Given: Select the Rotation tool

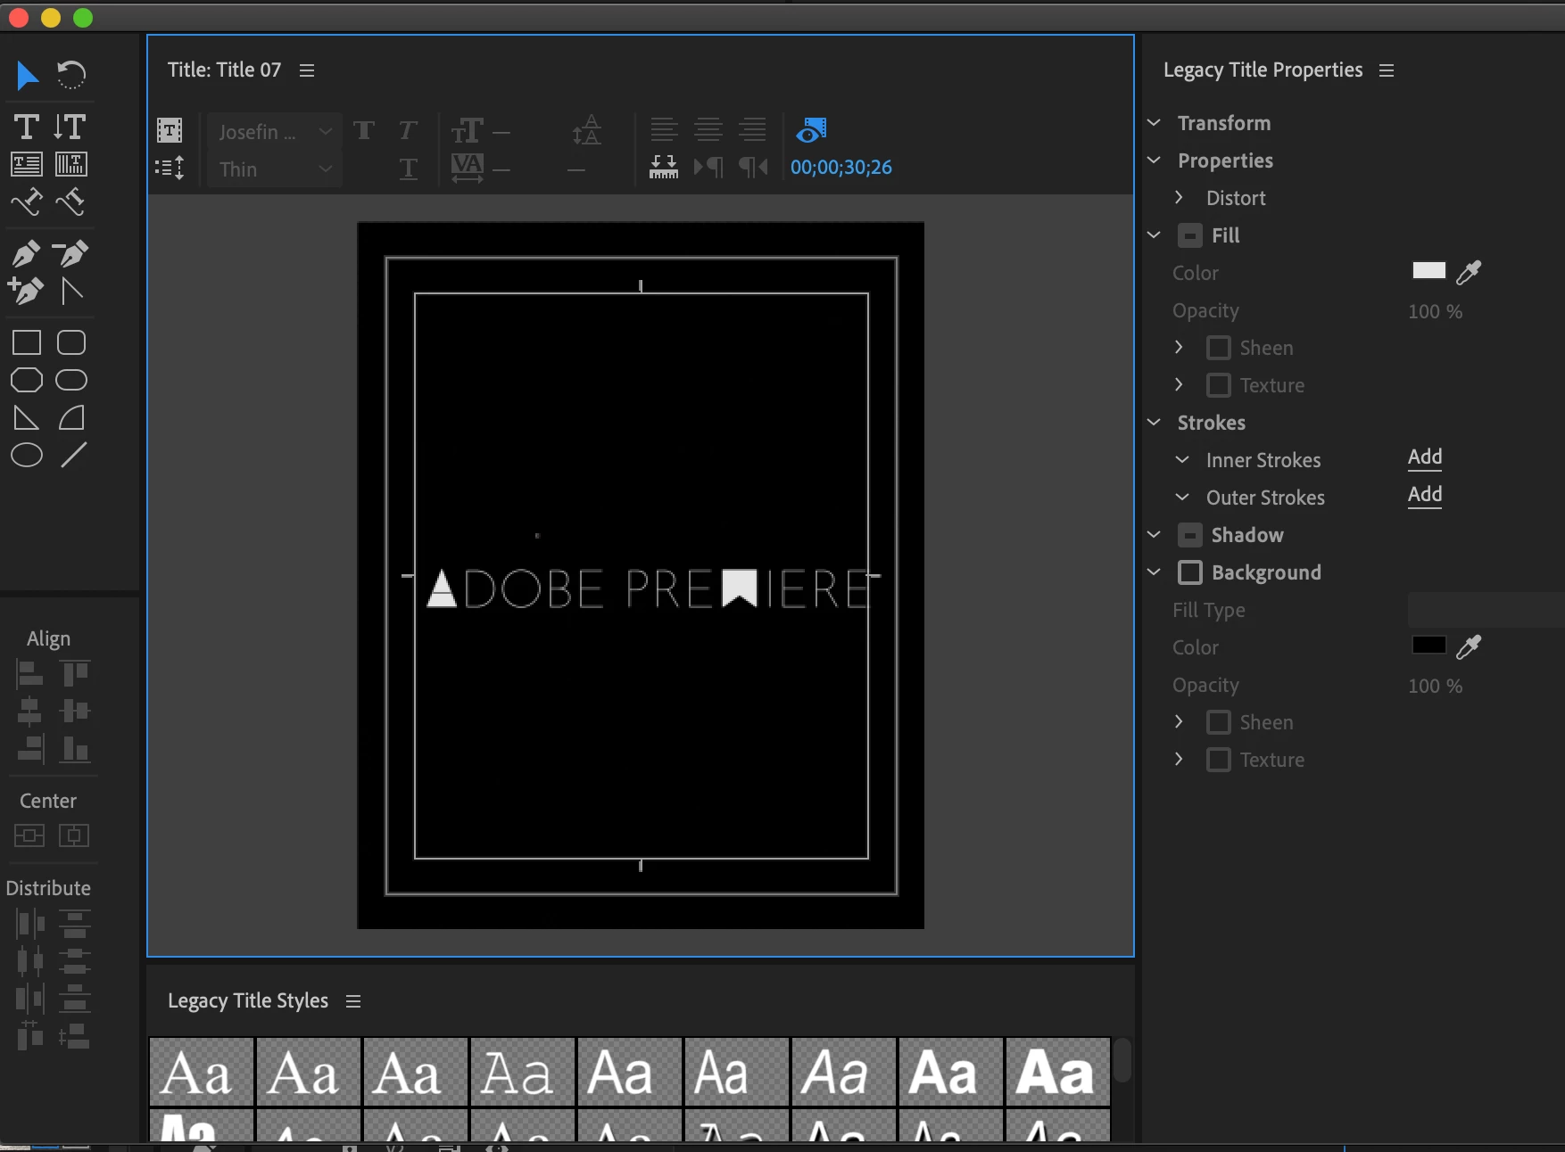Looking at the screenshot, I should point(71,75).
